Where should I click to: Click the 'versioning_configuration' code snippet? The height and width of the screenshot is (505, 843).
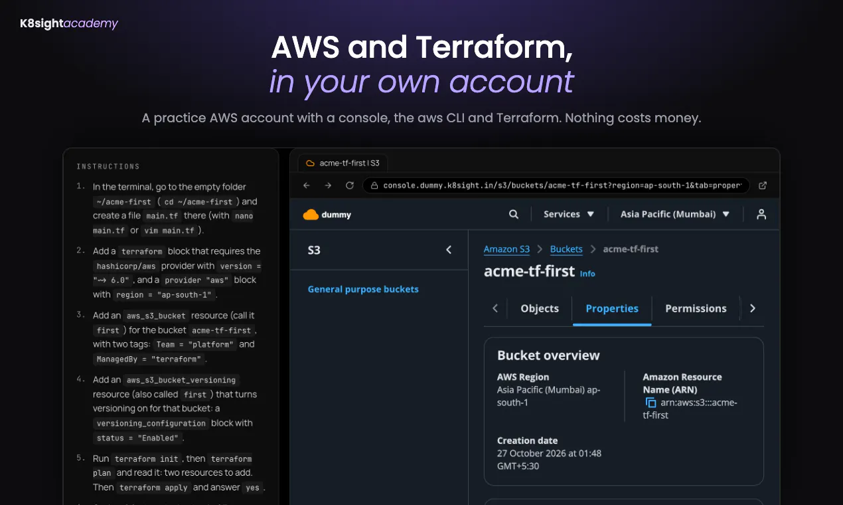click(x=151, y=423)
